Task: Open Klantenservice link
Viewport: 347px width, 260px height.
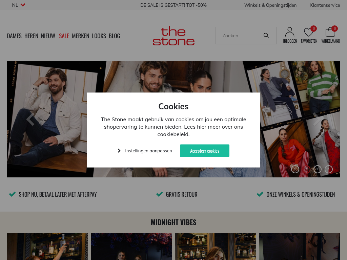Action: coord(325,5)
